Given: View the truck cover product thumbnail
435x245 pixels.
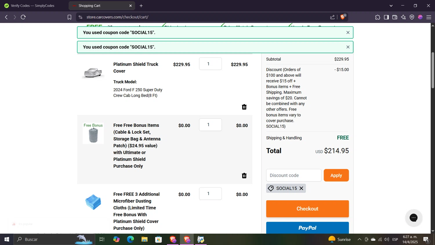Looking at the screenshot, I should tap(93, 72).
